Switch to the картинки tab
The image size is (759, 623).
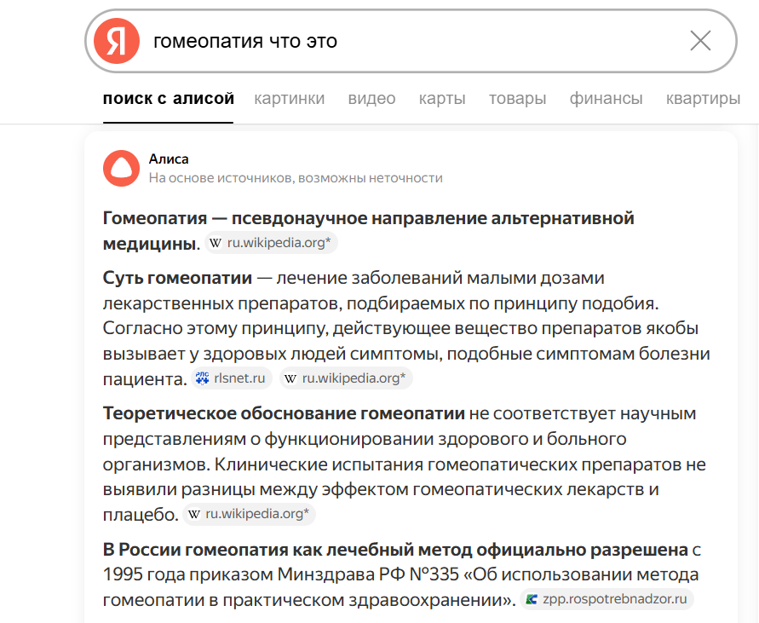tap(289, 98)
